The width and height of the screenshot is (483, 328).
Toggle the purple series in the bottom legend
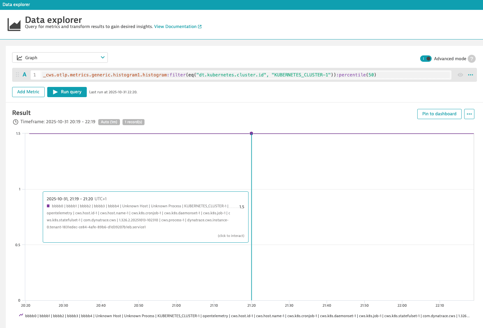(21, 316)
